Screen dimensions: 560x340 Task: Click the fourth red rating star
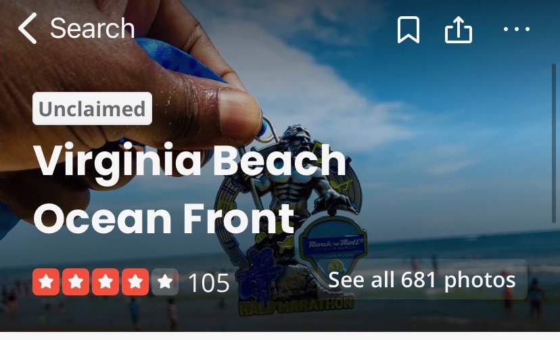(135, 282)
